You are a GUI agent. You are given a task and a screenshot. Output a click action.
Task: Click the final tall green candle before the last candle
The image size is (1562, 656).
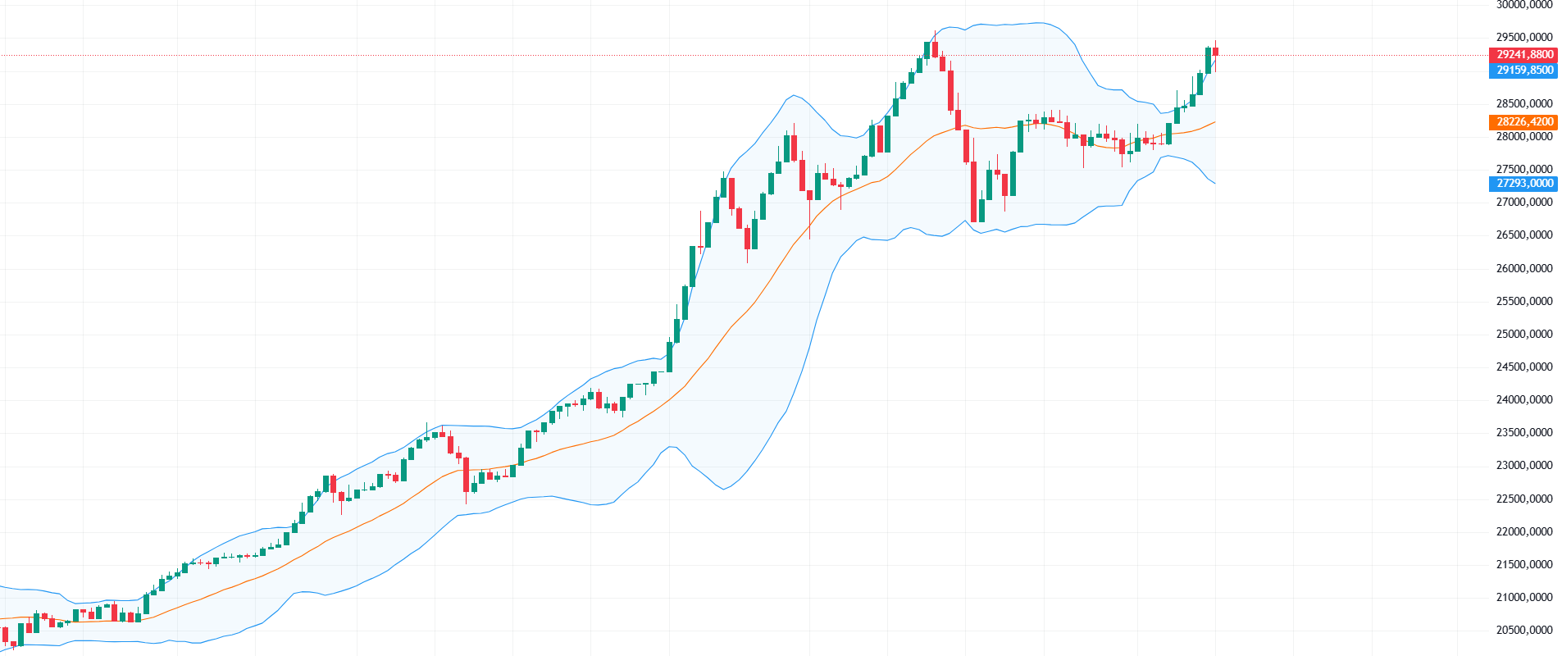coord(1208,61)
